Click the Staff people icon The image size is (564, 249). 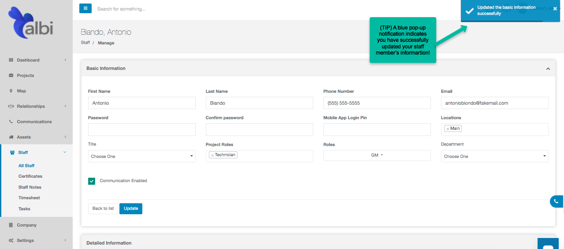[x=12, y=152]
